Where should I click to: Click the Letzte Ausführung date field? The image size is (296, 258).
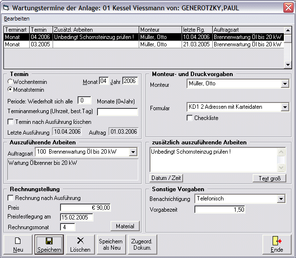pyautogui.click(x=67, y=132)
